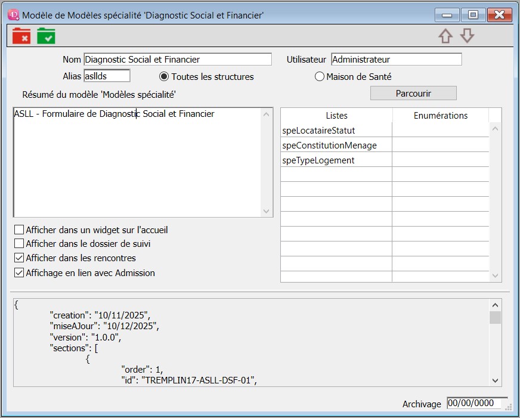Click the down arrow navigation icon
The width and height of the screenshot is (520, 418).
click(467, 36)
